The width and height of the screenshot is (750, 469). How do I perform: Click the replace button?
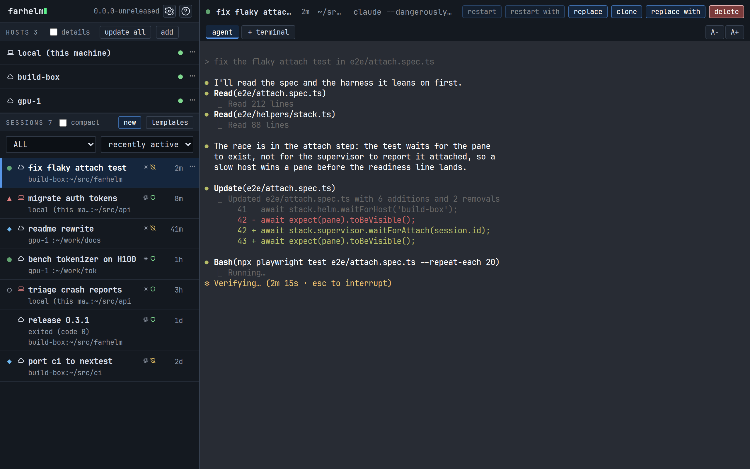click(x=588, y=12)
